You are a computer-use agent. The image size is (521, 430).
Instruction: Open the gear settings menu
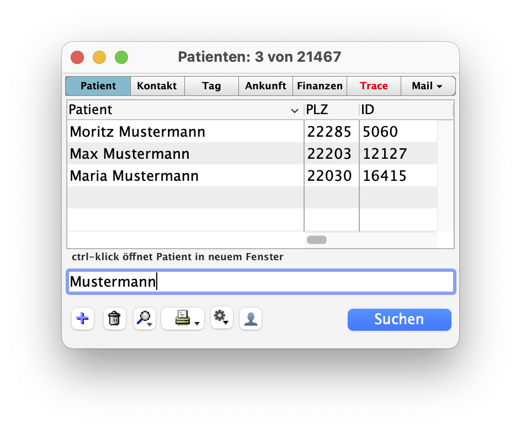[221, 318]
